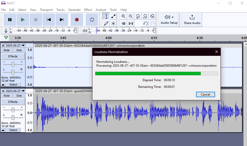The width and height of the screenshot is (247, 146).
Task: Open the Generate menu
Action: [x=74, y=10]
